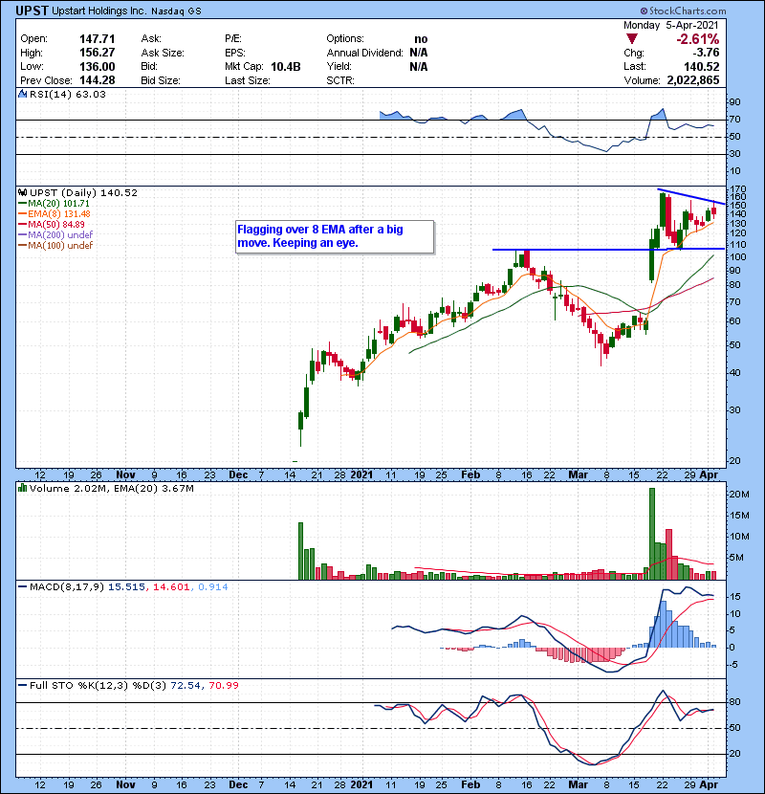Image resolution: width=765 pixels, height=794 pixels.
Task: Select the Chg value -3.76
Action: click(x=706, y=53)
